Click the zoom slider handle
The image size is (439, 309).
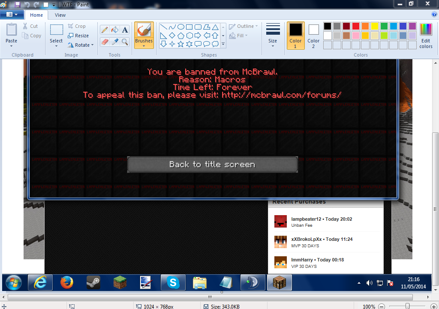[x=408, y=306]
